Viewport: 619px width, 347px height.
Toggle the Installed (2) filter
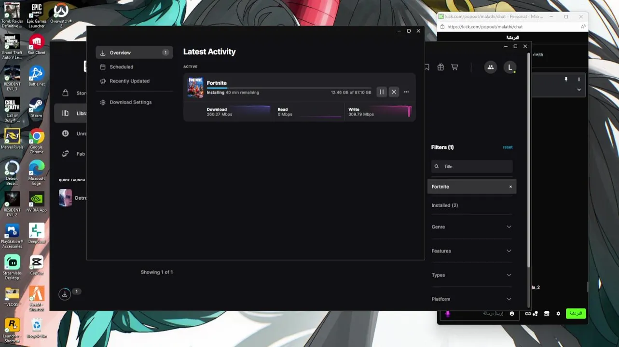(445, 205)
